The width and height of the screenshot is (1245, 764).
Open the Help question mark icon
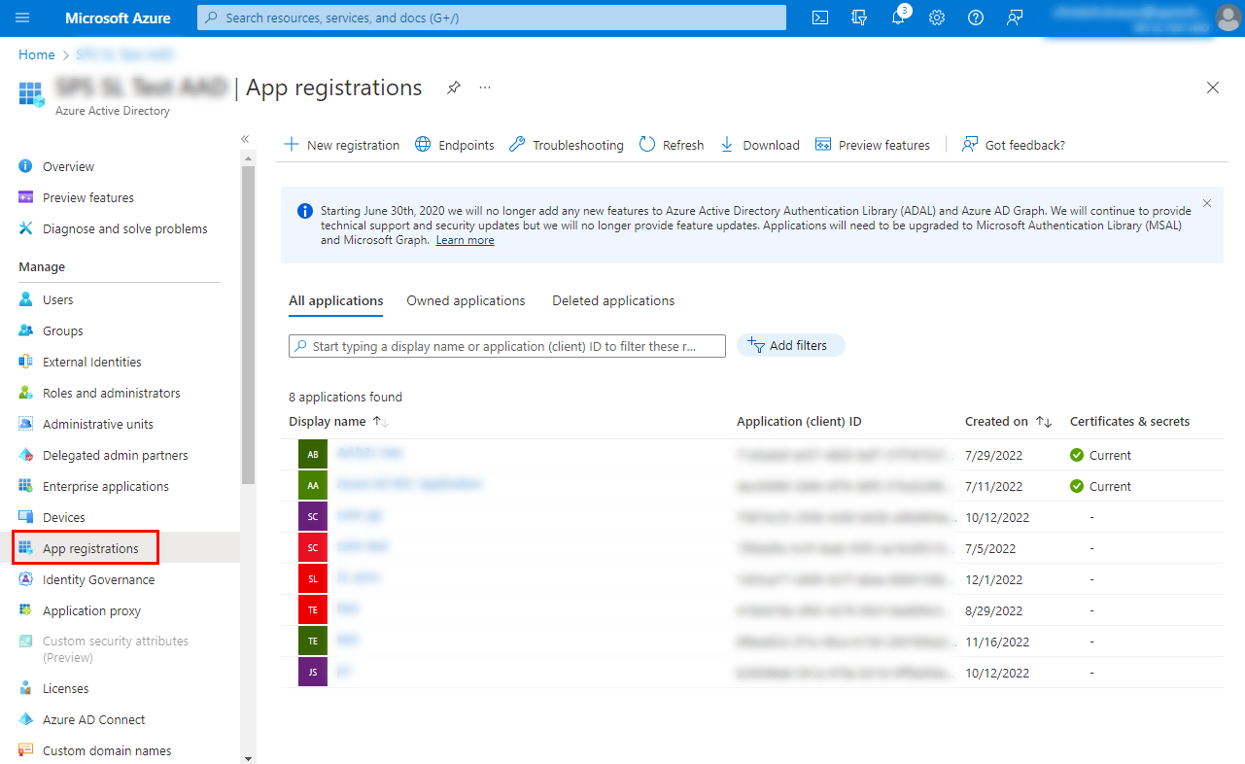(x=976, y=17)
